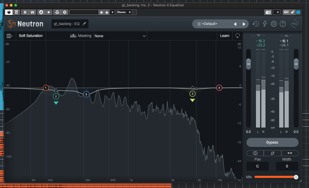Open host preset management dropdown
The image size is (309, 188).
(x=112, y=12)
